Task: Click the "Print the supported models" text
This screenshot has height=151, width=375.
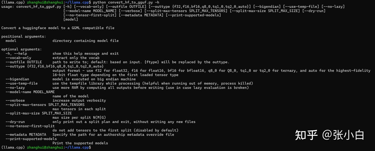Action: coord(80,143)
